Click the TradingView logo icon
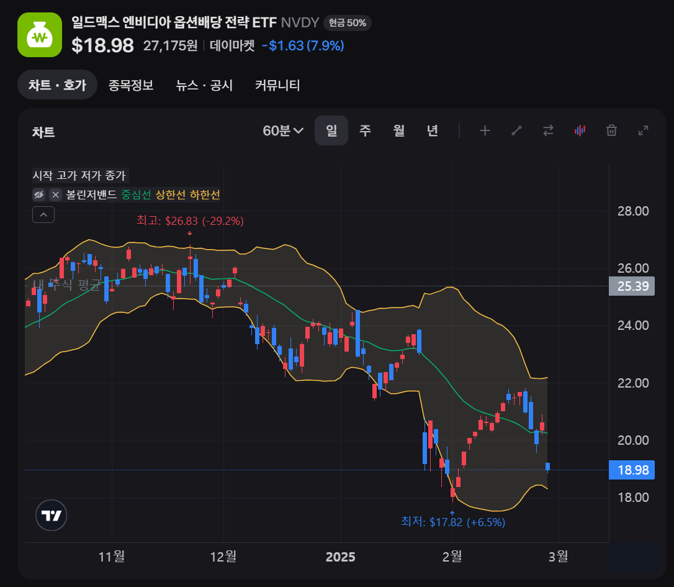 coord(51,515)
